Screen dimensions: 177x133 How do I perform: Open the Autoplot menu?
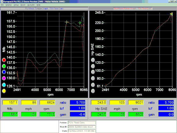(31, 5)
